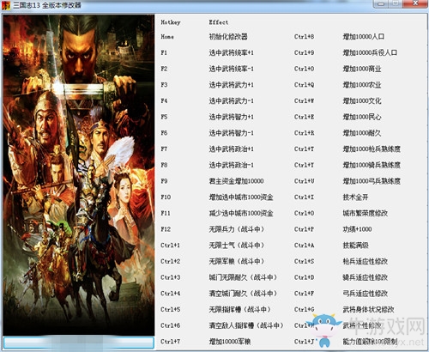The height and width of the screenshot is (352, 429).
Task: Select the 无限军粮（战斗中）entry
Action: point(237,261)
